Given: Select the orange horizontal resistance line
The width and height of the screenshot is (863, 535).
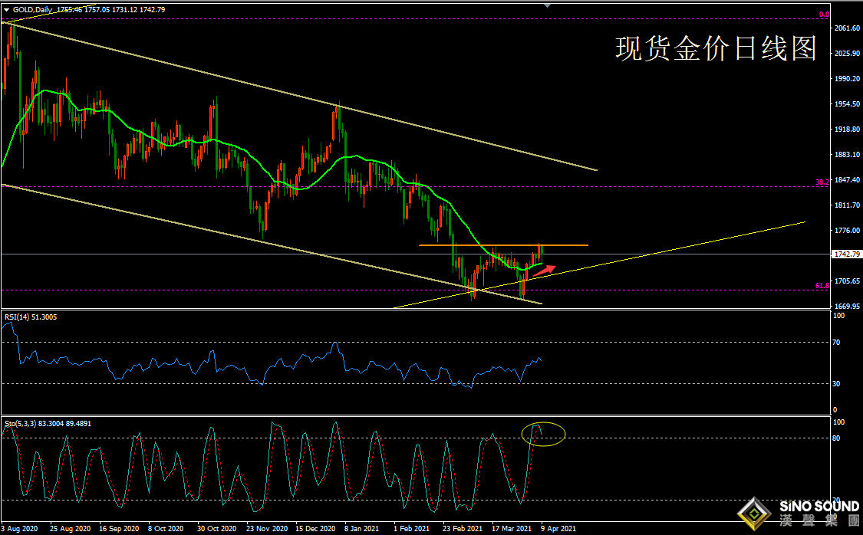Looking at the screenshot, I should pyautogui.click(x=491, y=245).
